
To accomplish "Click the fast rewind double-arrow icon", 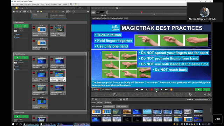I will (x=142, y=90).
